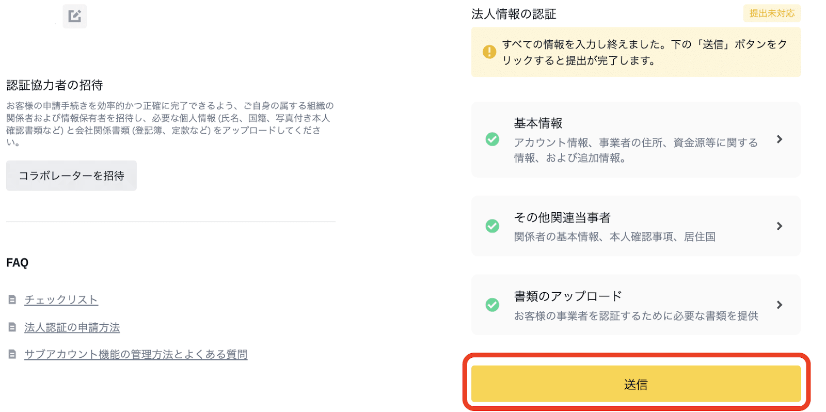Click the edit pencil icon at top left

(x=75, y=16)
